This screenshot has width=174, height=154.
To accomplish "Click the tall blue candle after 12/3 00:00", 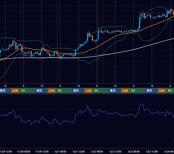I will (x=140, y=23).
